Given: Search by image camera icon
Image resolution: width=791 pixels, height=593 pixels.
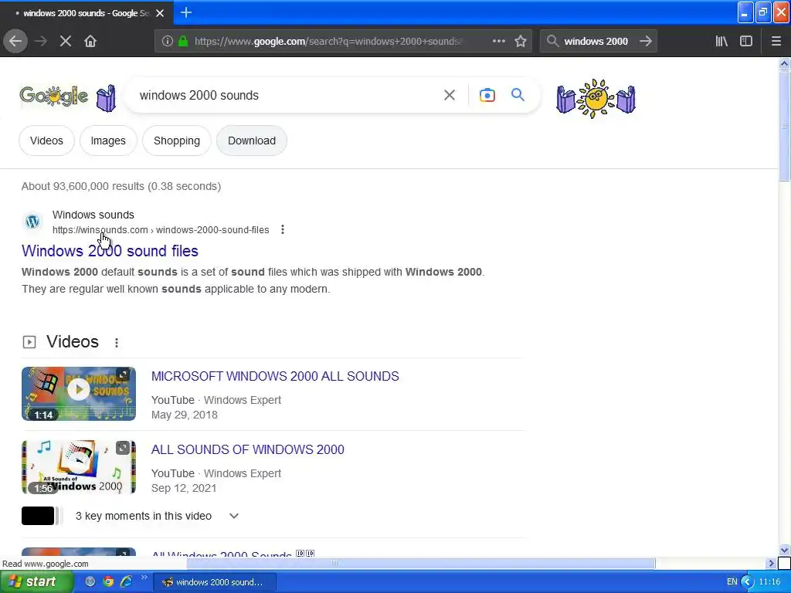Looking at the screenshot, I should pyautogui.click(x=487, y=95).
